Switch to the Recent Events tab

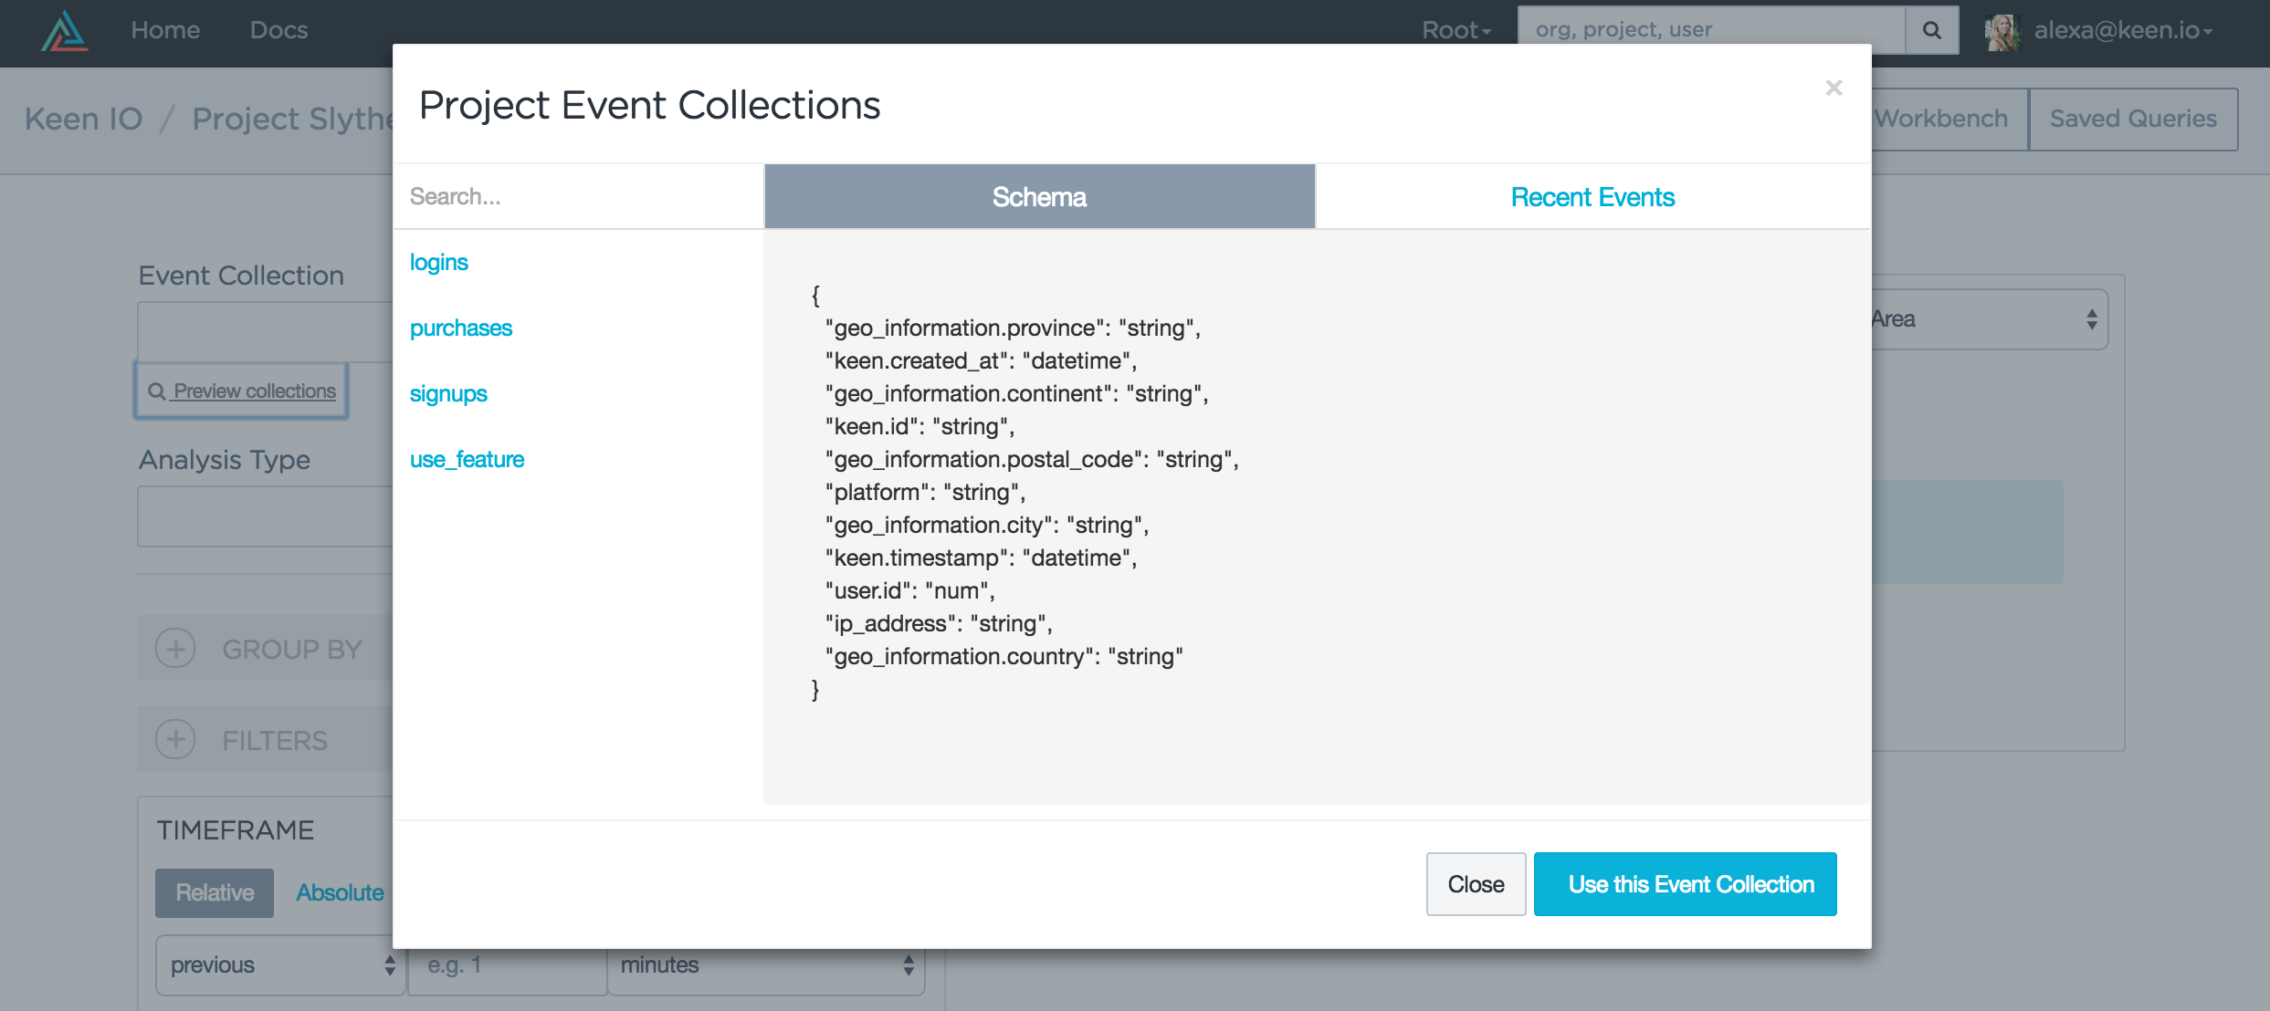click(1592, 197)
